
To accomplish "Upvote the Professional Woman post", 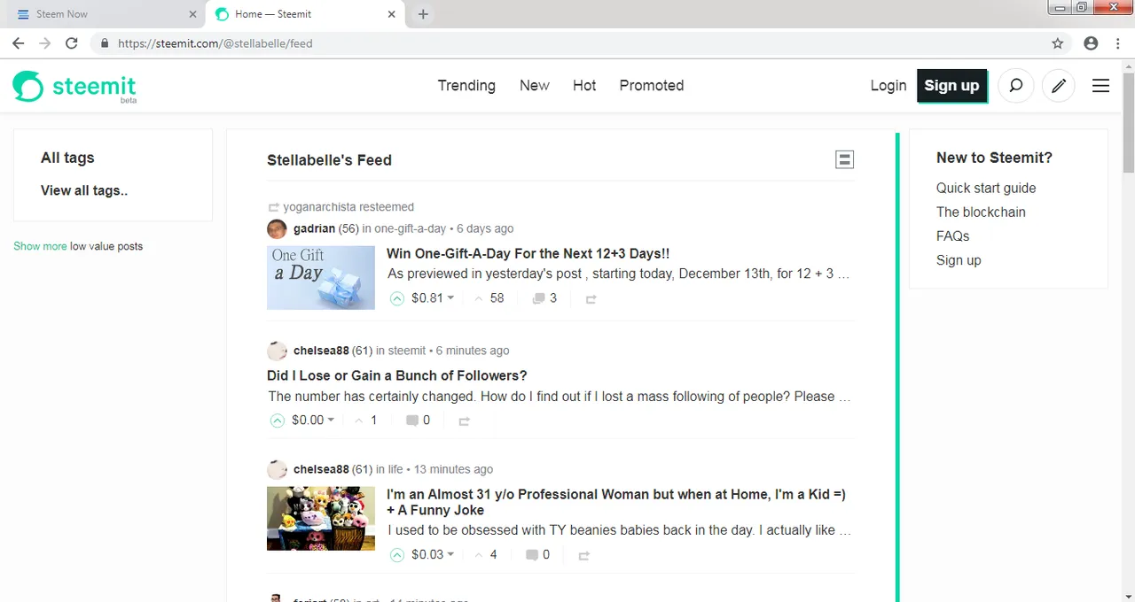I will (397, 555).
